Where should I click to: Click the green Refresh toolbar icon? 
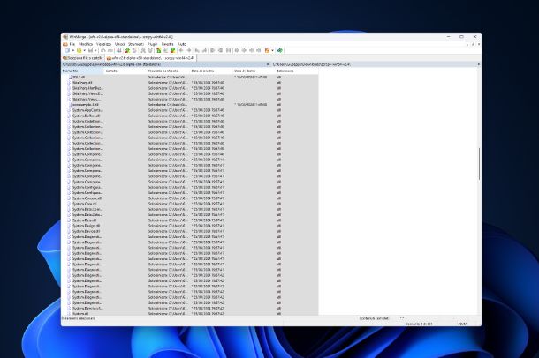tap(280, 50)
